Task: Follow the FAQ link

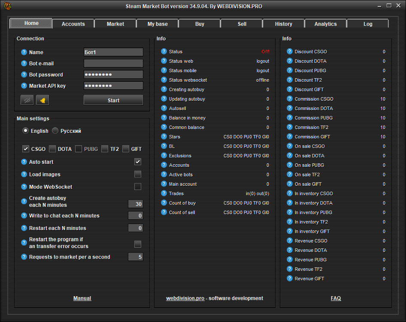Action: [336, 298]
